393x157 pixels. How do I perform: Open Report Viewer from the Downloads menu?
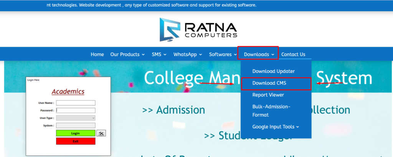[x=268, y=95]
